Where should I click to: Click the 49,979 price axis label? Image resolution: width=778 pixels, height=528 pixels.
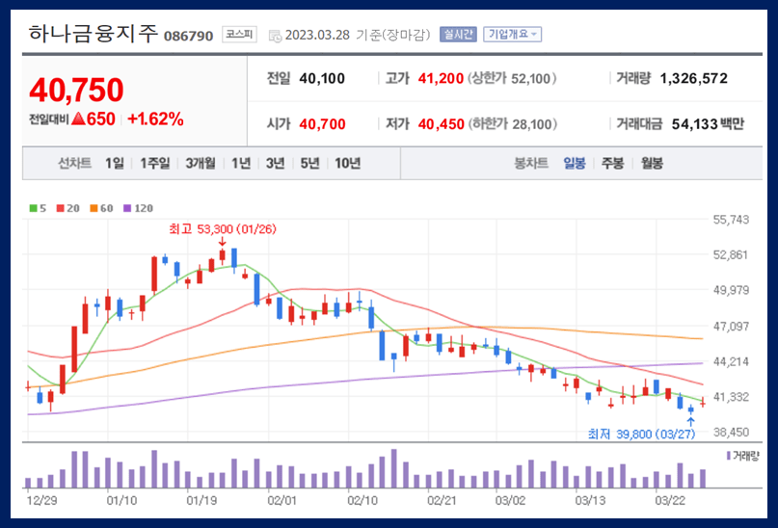731,290
